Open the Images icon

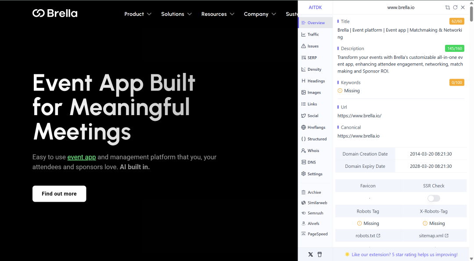pyautogui.click(x=304, y=92)
